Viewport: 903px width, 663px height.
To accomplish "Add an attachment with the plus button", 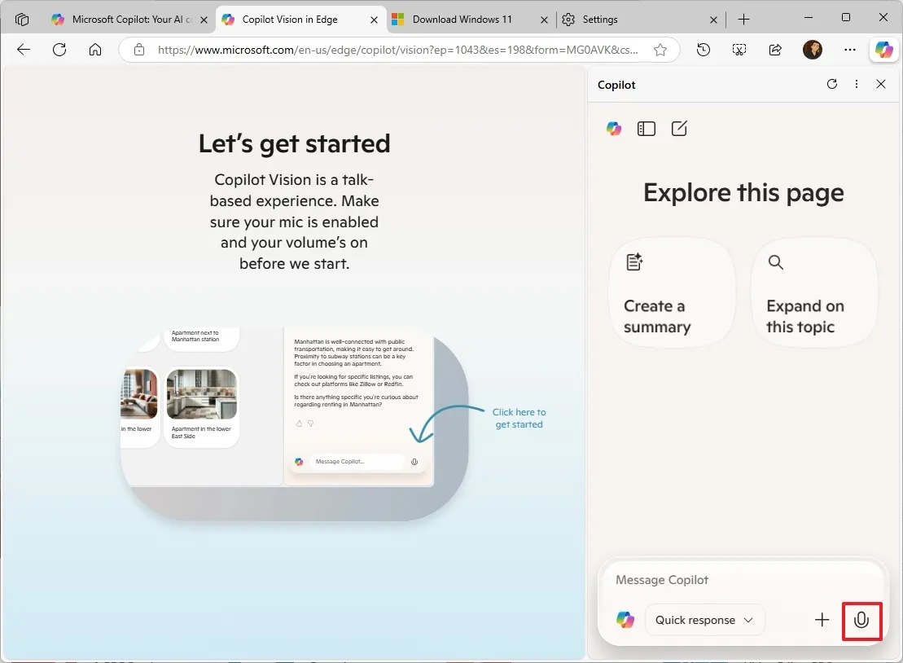I will point(822,620).
